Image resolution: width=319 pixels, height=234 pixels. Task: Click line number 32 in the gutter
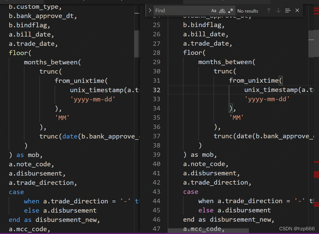[x=156, y=90]
